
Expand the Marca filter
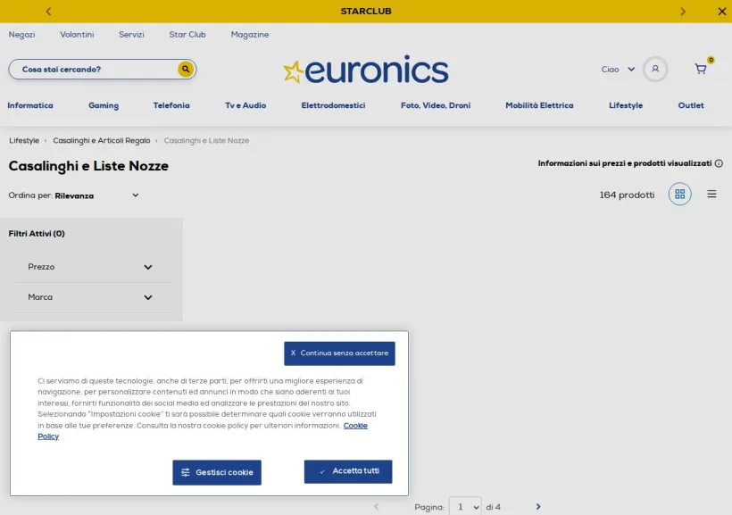tap(90, 297)
